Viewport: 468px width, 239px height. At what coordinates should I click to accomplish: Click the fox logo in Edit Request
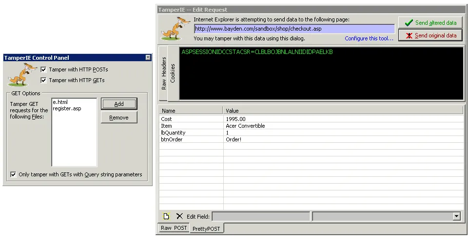[171, 29]
